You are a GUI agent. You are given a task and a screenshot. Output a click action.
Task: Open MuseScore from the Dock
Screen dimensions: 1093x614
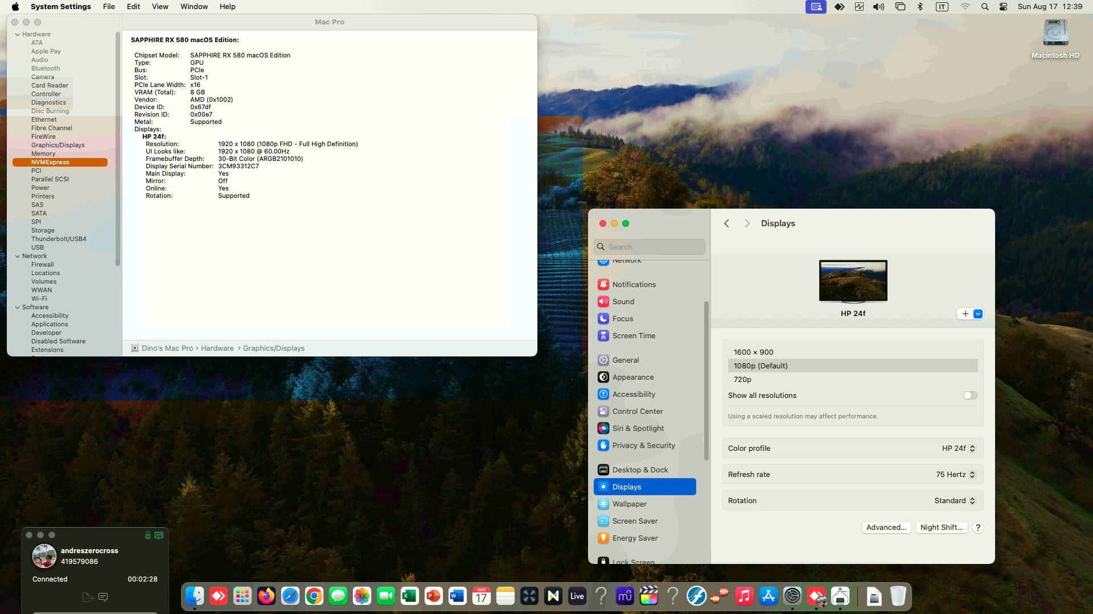point(625,596)
